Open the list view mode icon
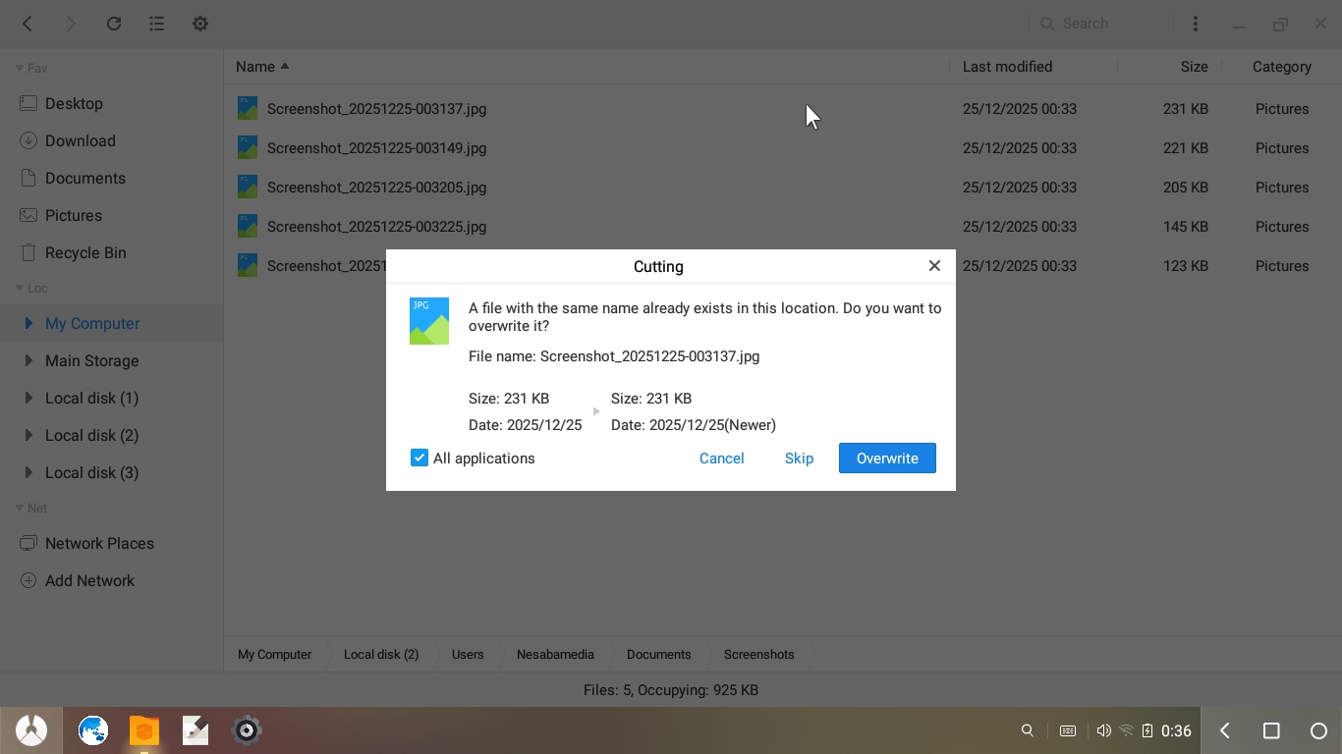 tap(157, 24)
